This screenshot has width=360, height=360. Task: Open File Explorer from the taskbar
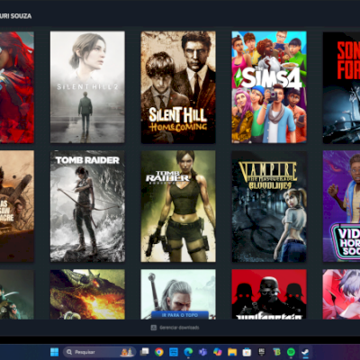pos(232,352)
